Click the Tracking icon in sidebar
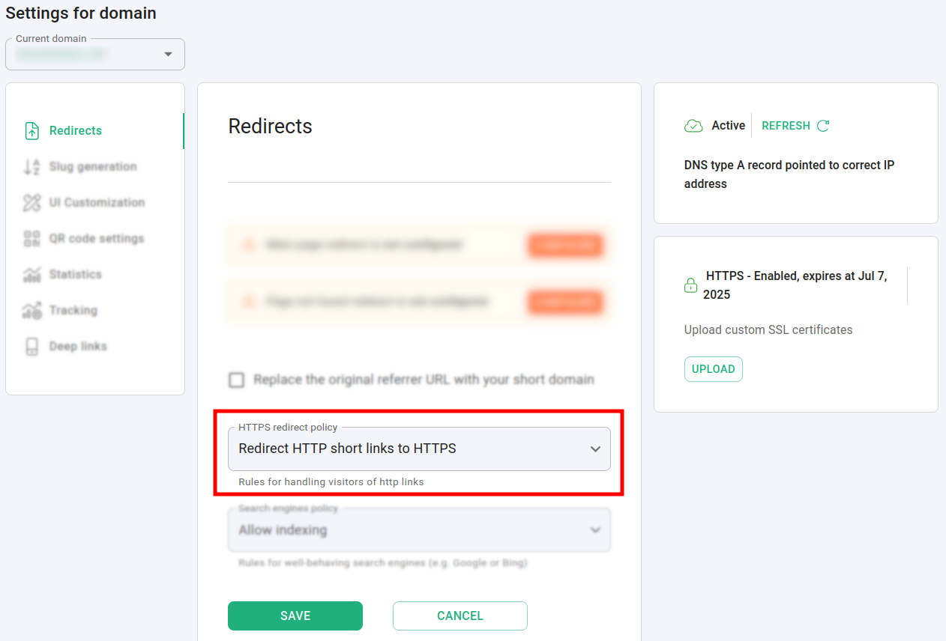The image size is (946, 641). tap(31, 311)
